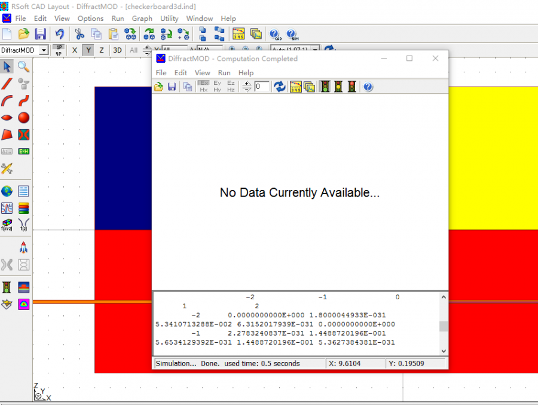Click the value field showing 0
Viewport: 538px width, 405px height.
(262, 87)
